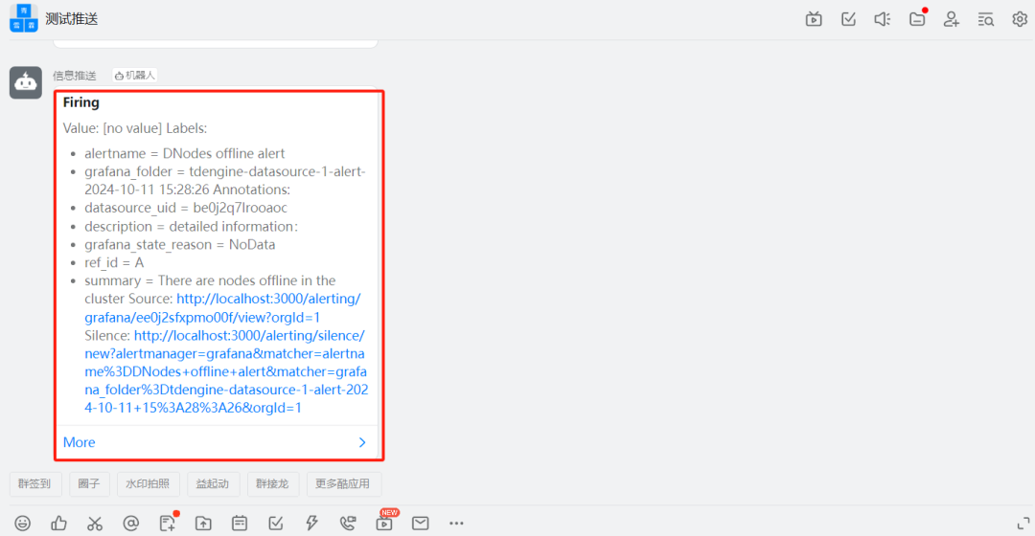Click the 益起动 button
The width and height of the screenshot is (1035, 536).
[x=213, y=484]
